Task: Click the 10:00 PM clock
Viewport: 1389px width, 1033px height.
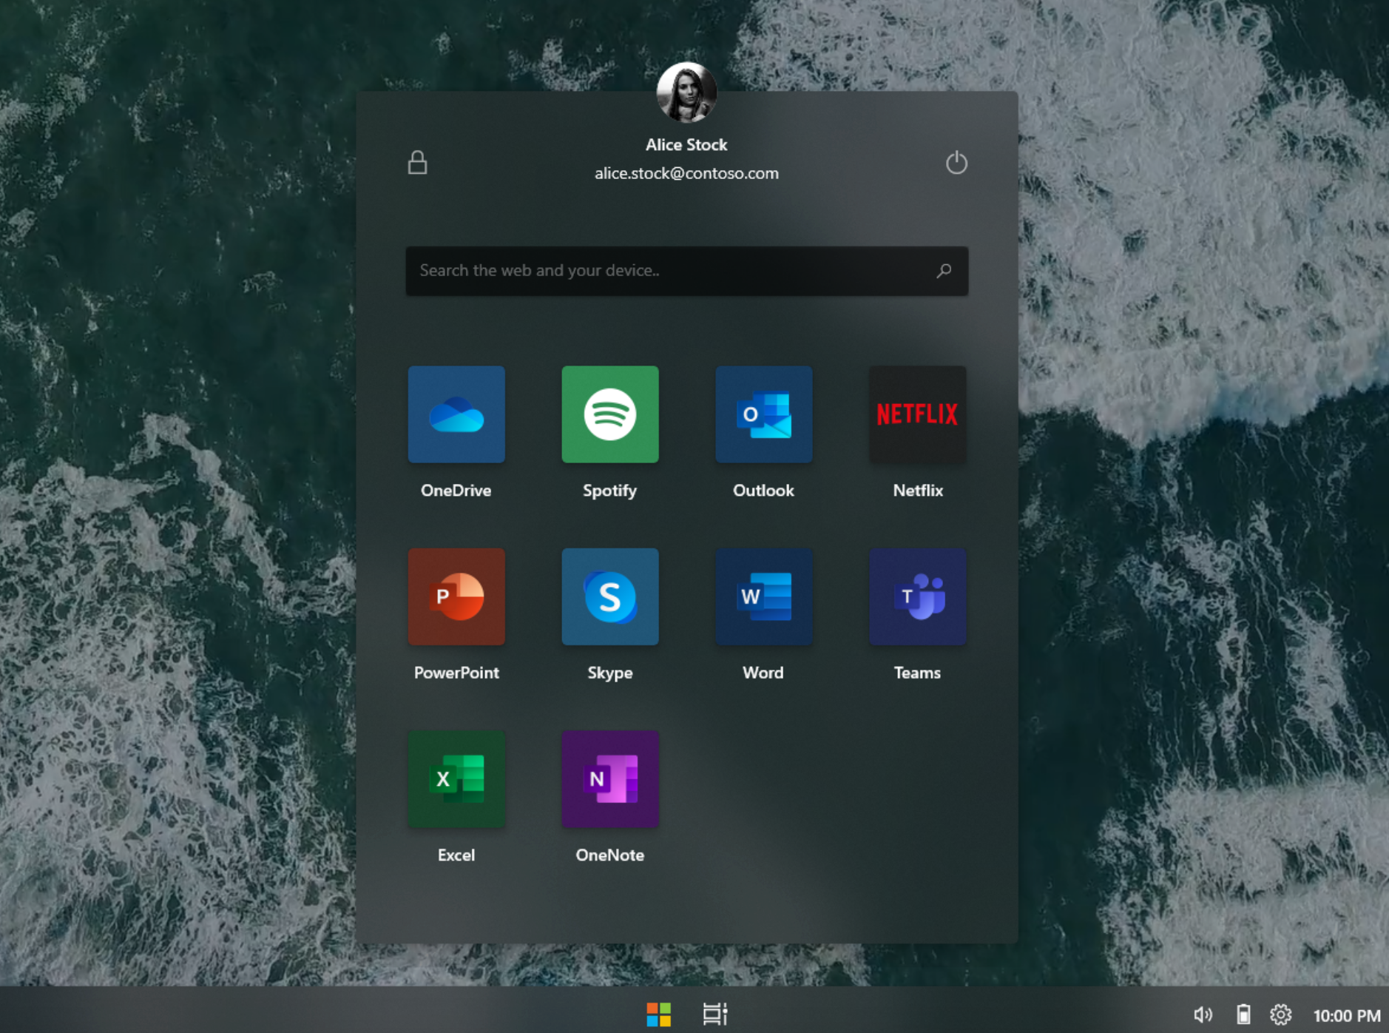Action: point(1347,1016)
